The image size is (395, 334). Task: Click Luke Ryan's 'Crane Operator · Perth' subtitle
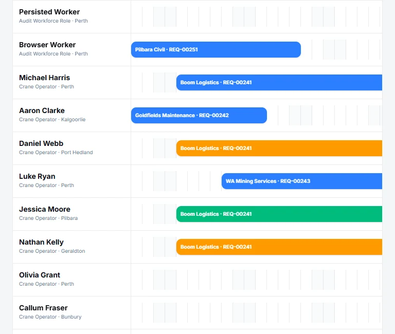[47, 185]
